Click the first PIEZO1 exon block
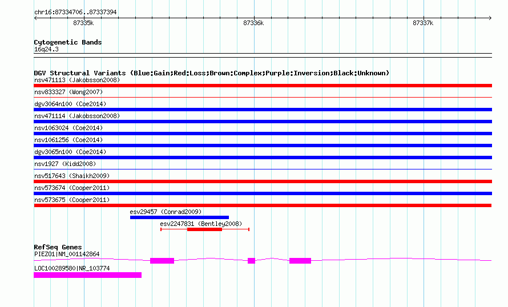Viewport: 508px width, 307px height. point(162,261)
